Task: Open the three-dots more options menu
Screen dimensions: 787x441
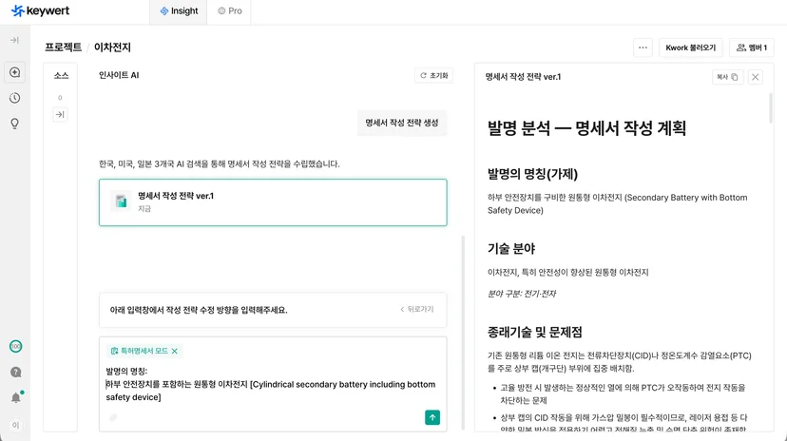Action: [643, 48]
